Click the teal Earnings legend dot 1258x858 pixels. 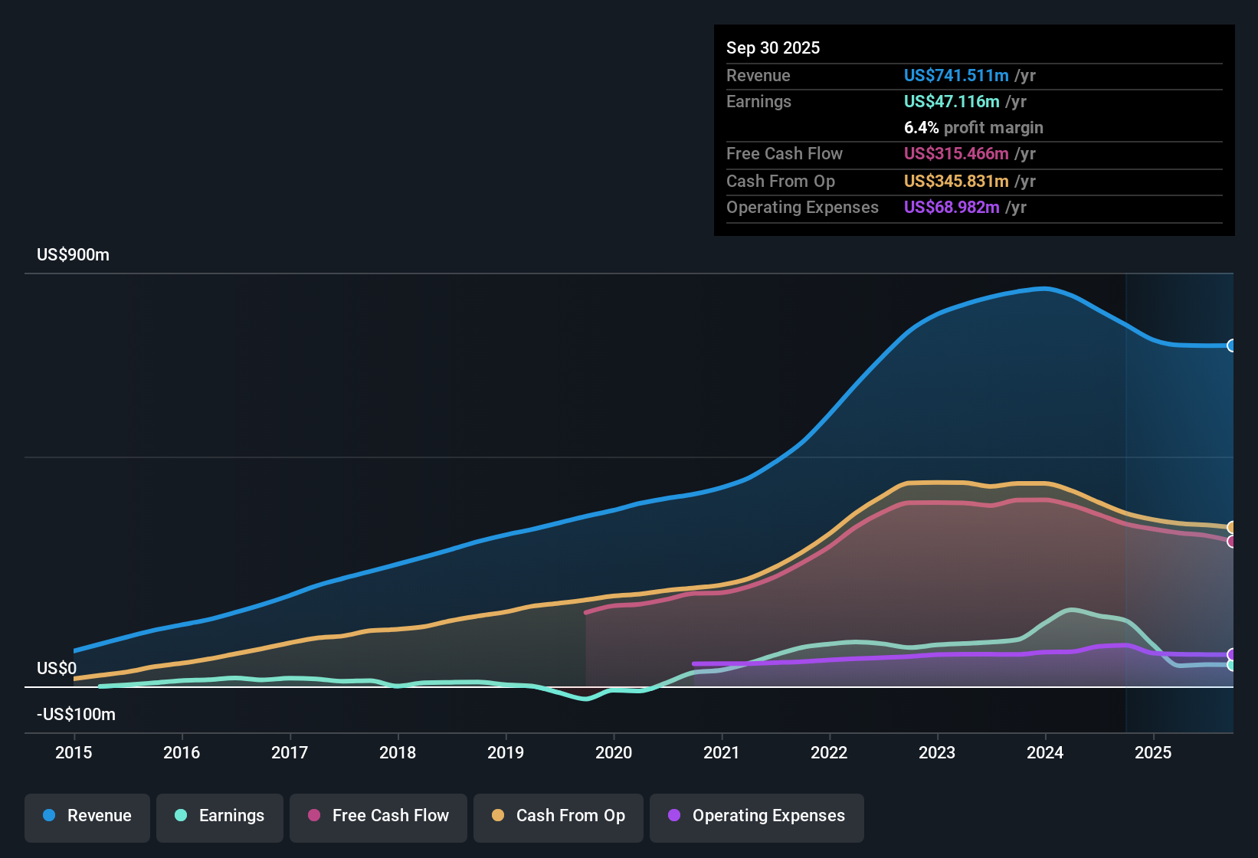181,816
